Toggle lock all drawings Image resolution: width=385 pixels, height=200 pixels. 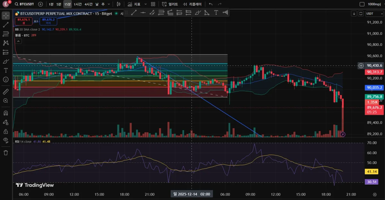6,131
